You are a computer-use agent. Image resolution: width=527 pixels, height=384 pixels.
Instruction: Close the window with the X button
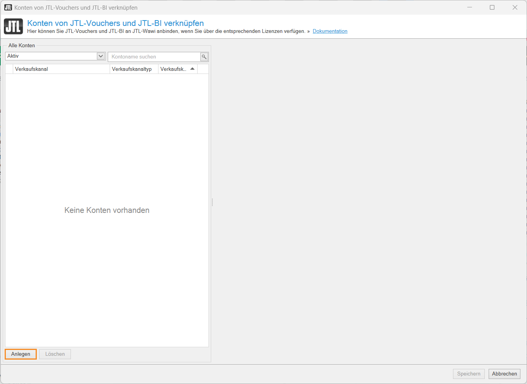pos(515,7)
